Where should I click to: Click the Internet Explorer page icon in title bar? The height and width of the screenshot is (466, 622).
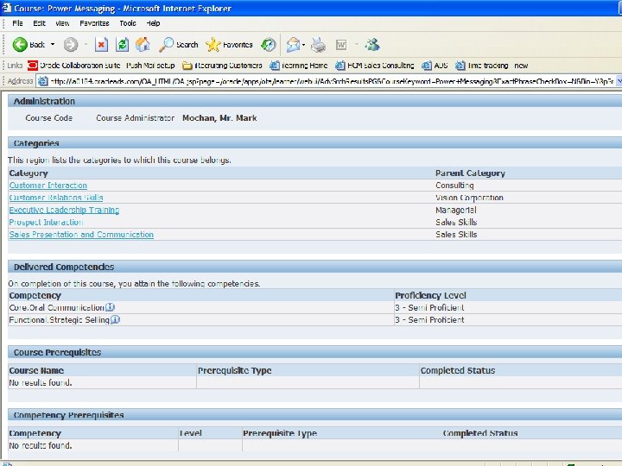point(7,8)
